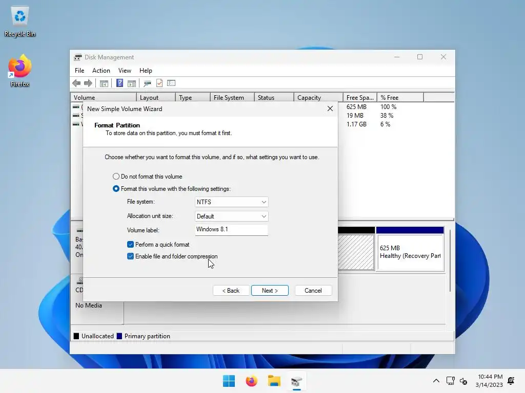Screen dimensions: 525x393
Task: Click the vertical scrollbar in disk pane
Action: (x=450, y=260)
